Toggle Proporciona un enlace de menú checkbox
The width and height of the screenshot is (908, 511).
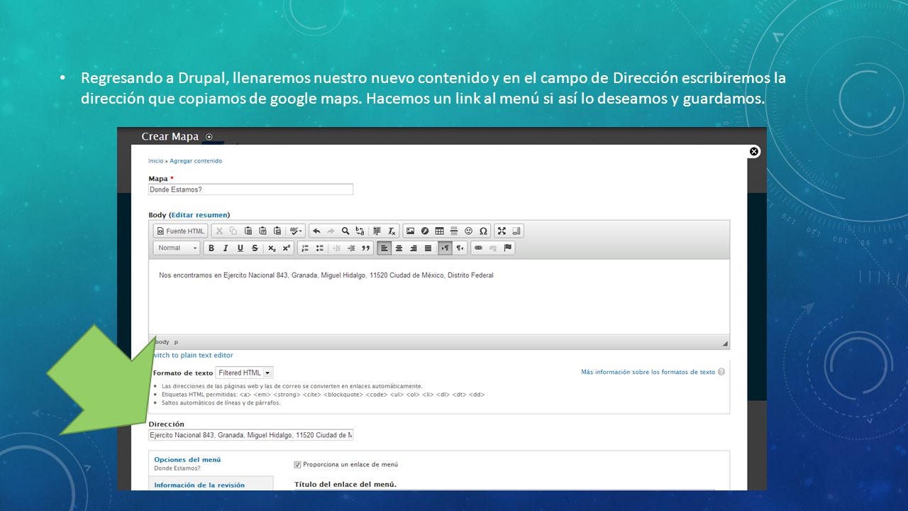click(x=297, y=464)
